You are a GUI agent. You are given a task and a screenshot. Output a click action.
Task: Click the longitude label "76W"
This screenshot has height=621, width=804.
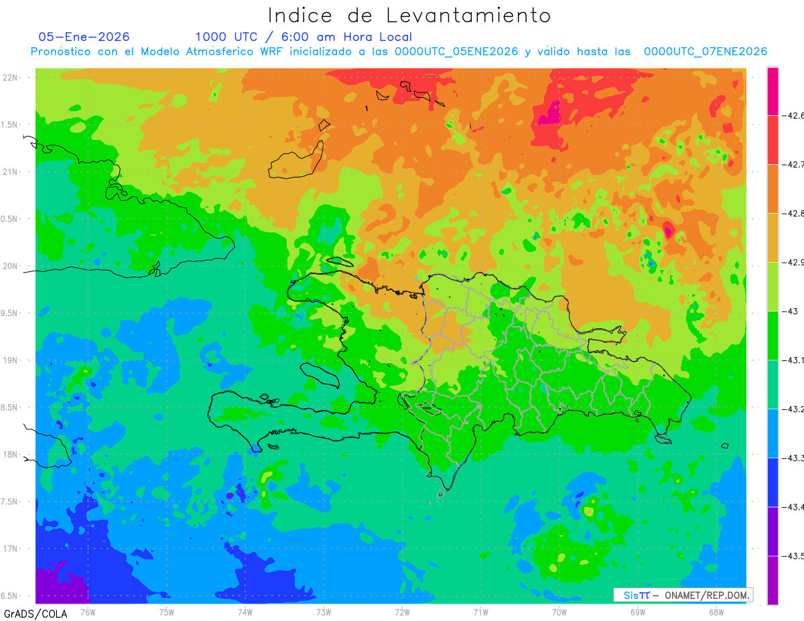88,611
